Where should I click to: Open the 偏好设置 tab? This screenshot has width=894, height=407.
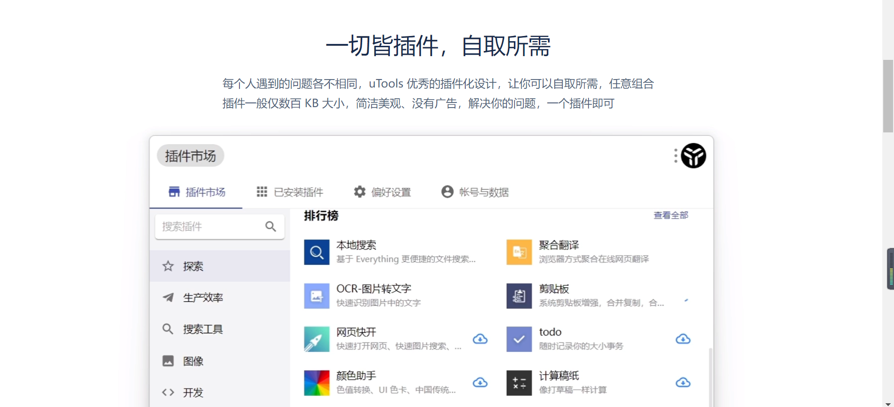(382, 192)
